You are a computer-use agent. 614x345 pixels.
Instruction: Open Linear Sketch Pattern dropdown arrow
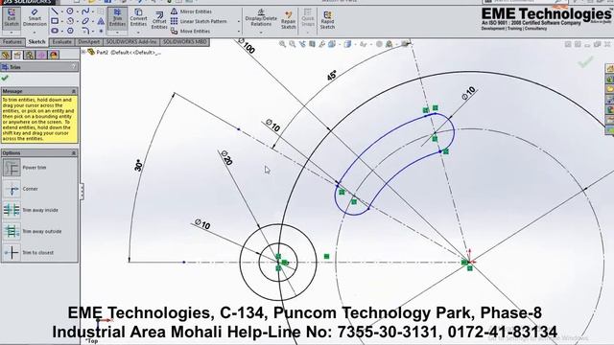[x=239, y=21]
